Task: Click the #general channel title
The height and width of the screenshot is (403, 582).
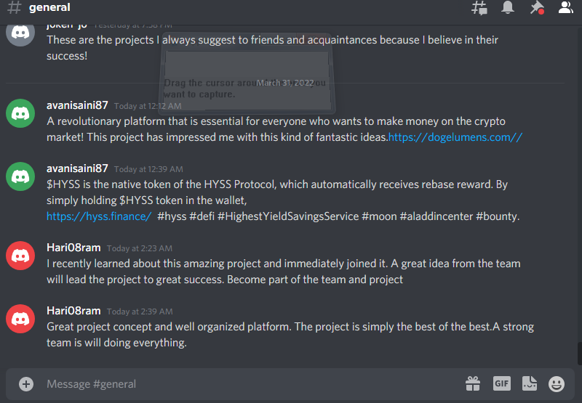Action: 49,7
